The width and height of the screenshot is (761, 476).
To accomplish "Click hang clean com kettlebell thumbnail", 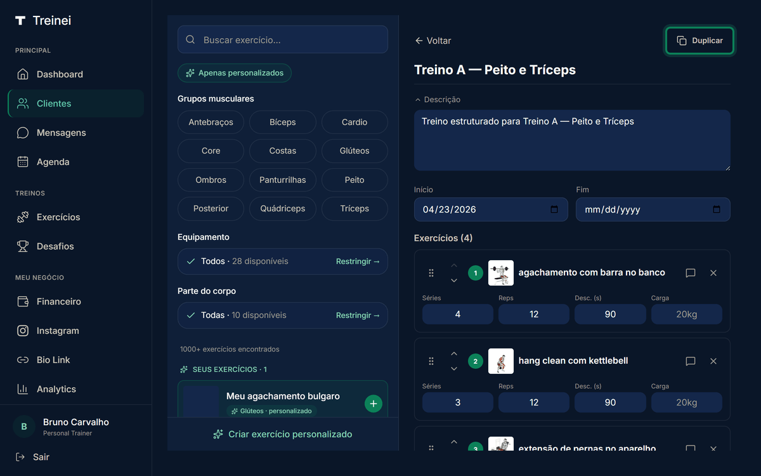I will tap(501, 361).
